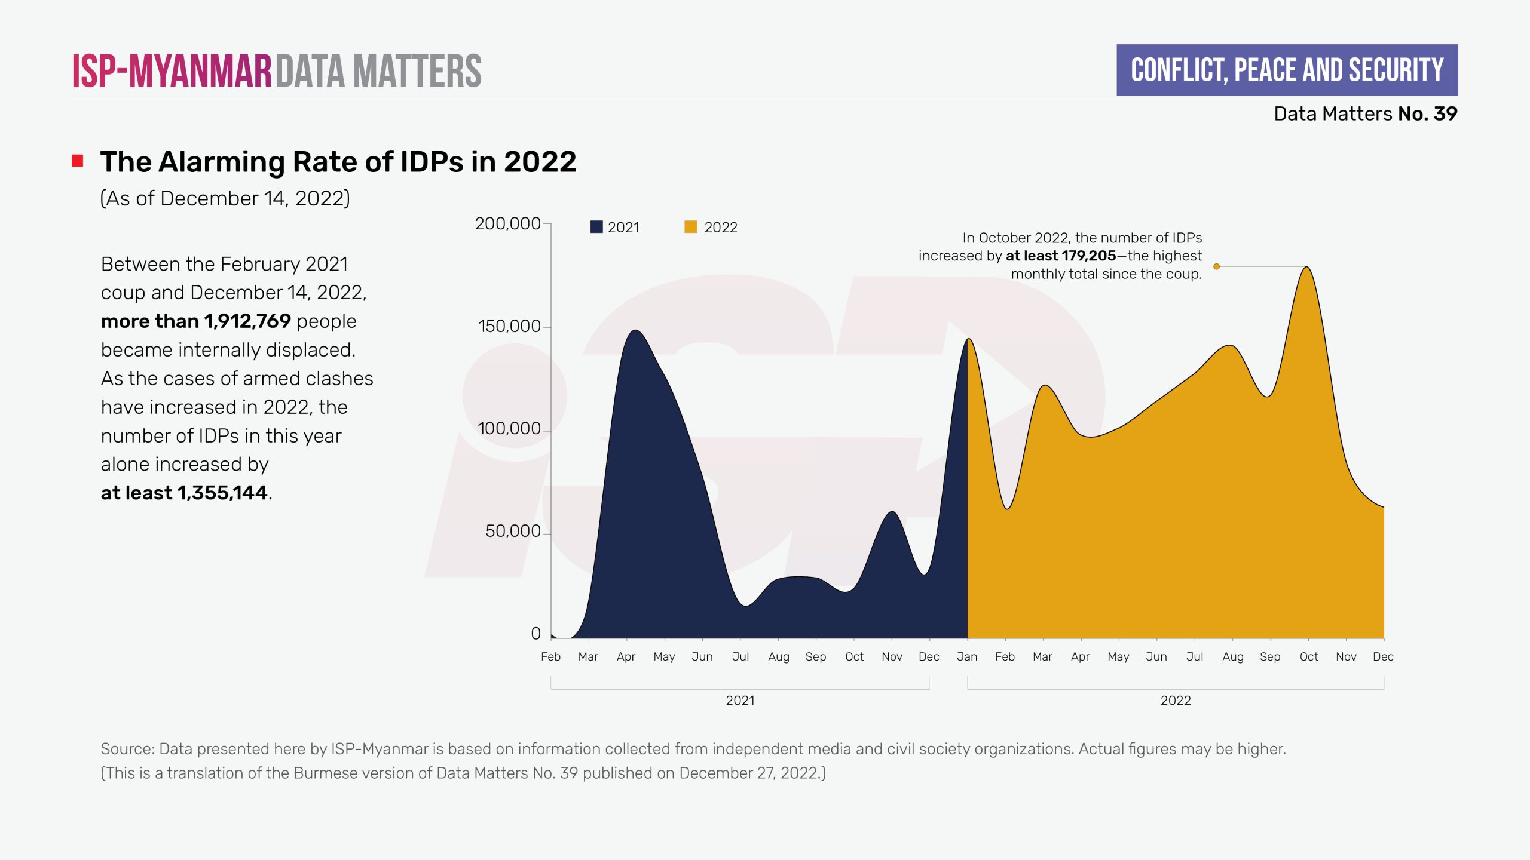Click the October 2022 annotation dot
The width and height of the screenshot is (1530, 860).
click(1216, 266)
